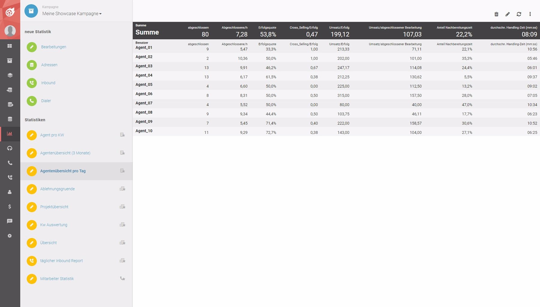
Task: Click phone icon beside Mitarbeiter Statistik
Action: (x=122, y=279)
